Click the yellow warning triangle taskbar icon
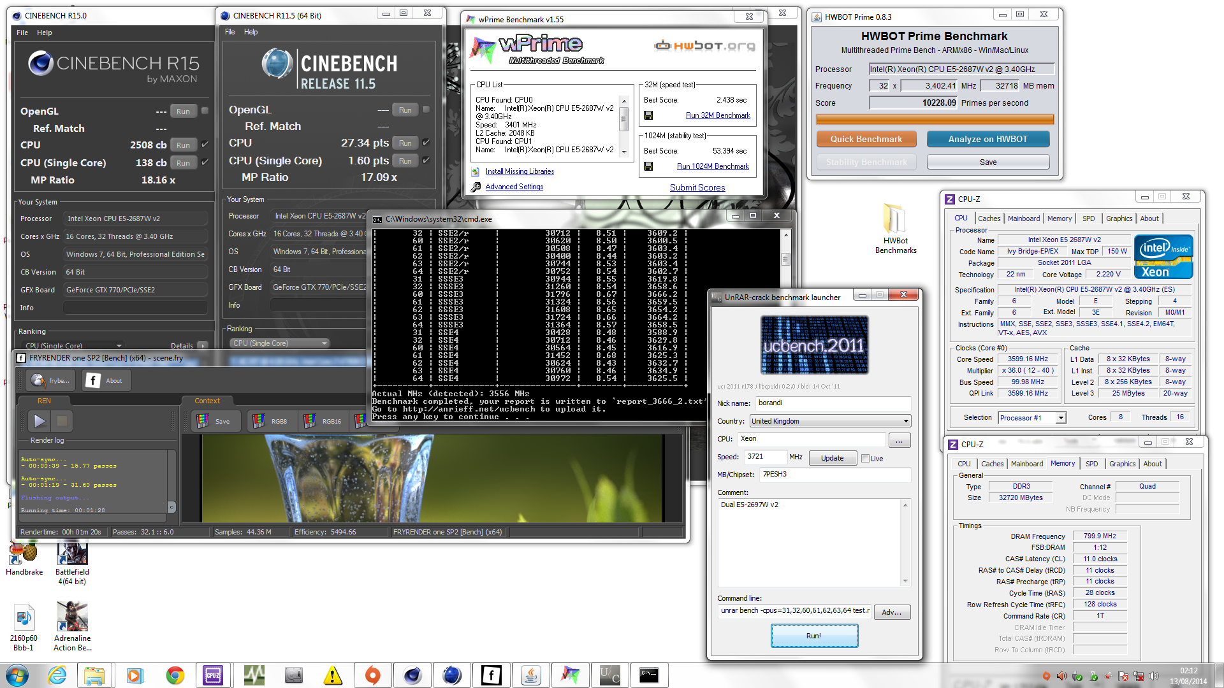This screenshot has width=1224, height=688. 333,675
